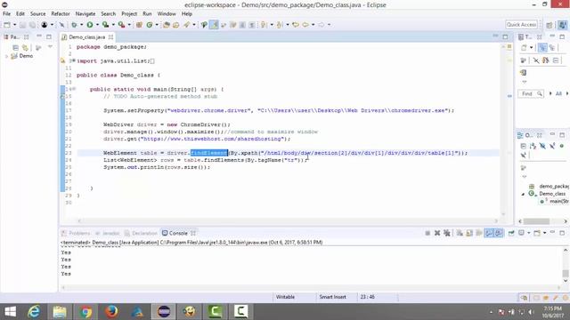Click the Console vertical scrollbar

click(566, 273)
